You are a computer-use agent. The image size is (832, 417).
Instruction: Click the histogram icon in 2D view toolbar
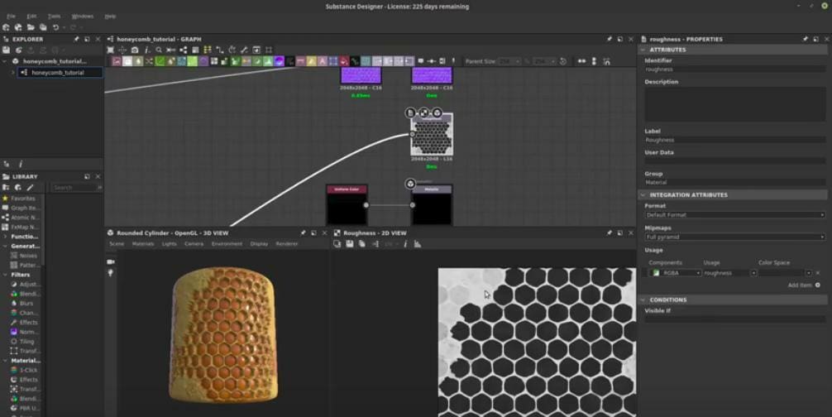(418, 244)
